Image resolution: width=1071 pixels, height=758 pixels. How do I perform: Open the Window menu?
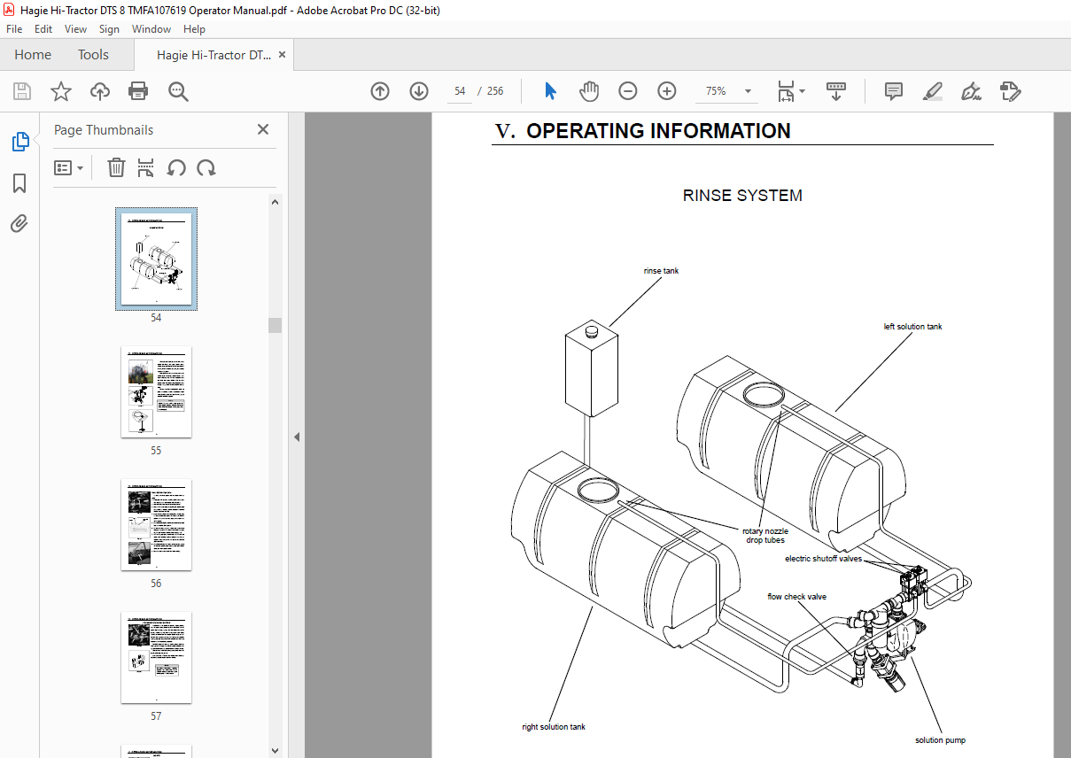click(x=151, y=29)
